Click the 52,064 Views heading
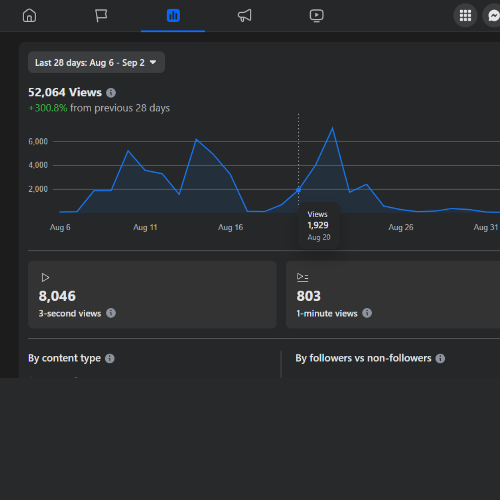The height and width of the screenshot is (500, 500). tap(65, 93)
